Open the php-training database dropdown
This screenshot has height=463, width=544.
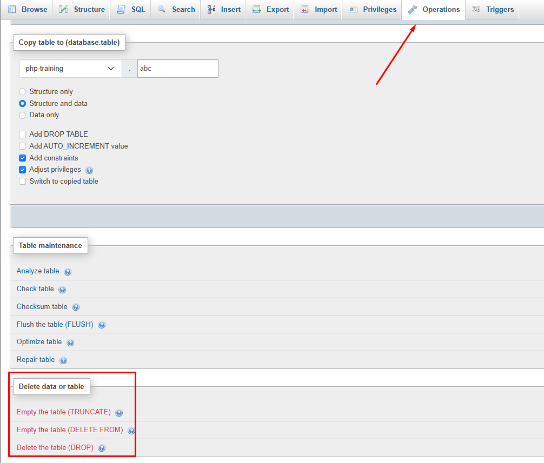coord(70,69)
